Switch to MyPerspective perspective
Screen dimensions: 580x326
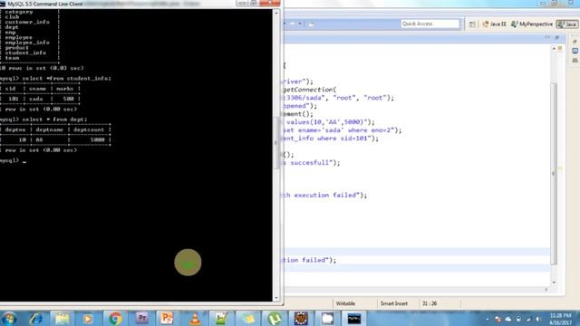click(532, 24)
